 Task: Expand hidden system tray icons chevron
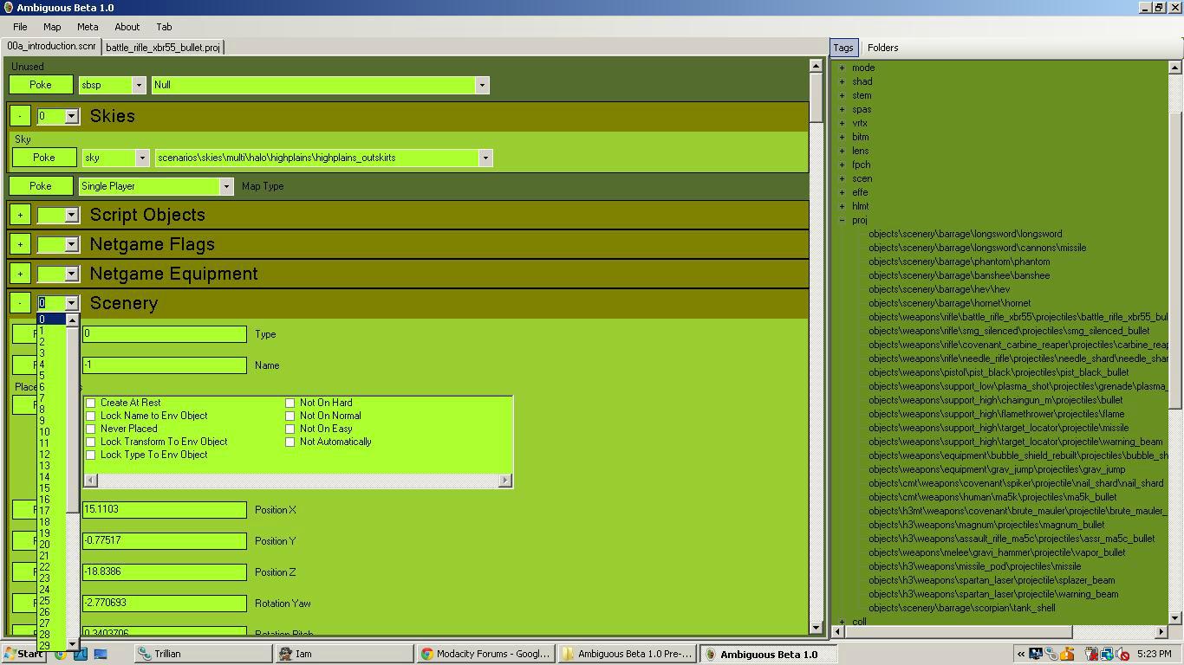[1021, 654]
